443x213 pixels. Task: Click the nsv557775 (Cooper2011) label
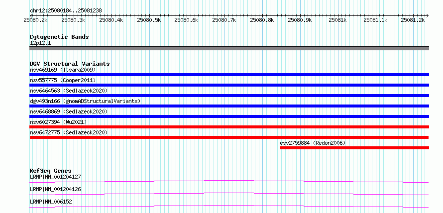pos(63,80)
